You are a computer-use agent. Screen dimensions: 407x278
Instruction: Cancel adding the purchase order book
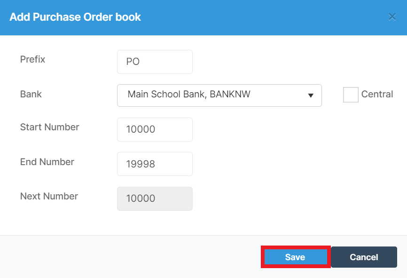364,257
